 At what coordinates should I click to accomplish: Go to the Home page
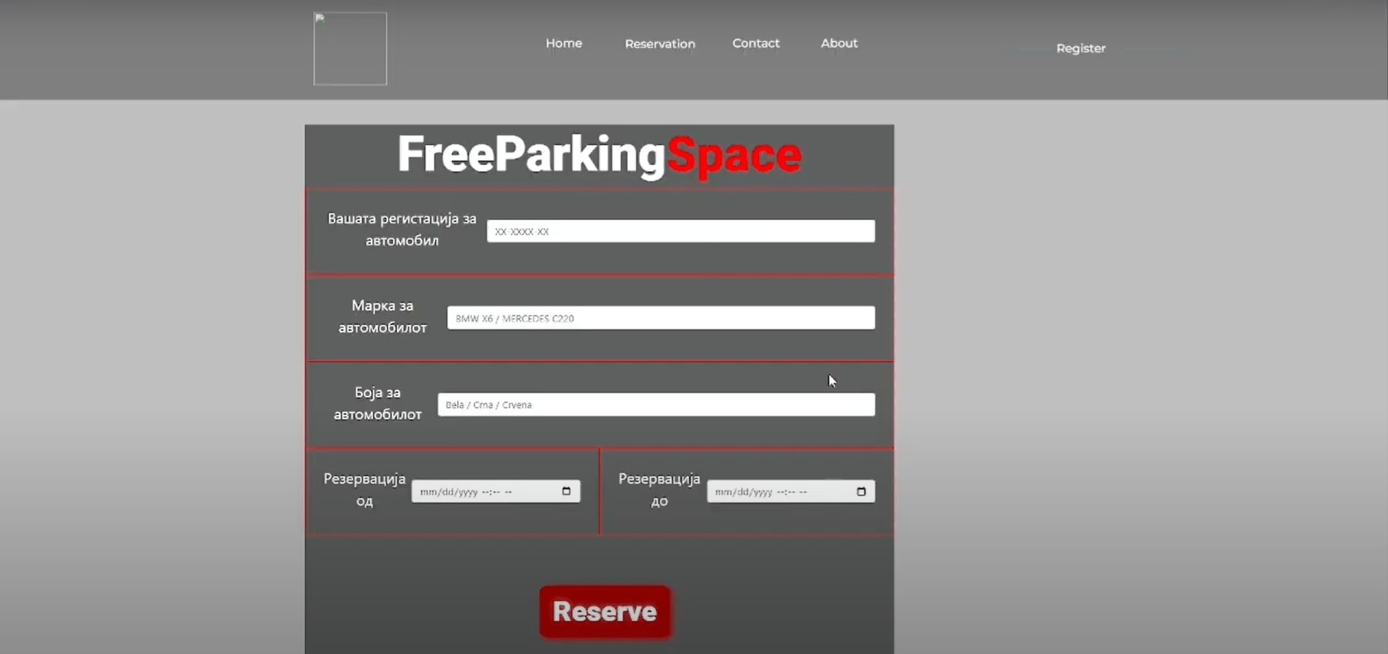click(x=563, y=43)
